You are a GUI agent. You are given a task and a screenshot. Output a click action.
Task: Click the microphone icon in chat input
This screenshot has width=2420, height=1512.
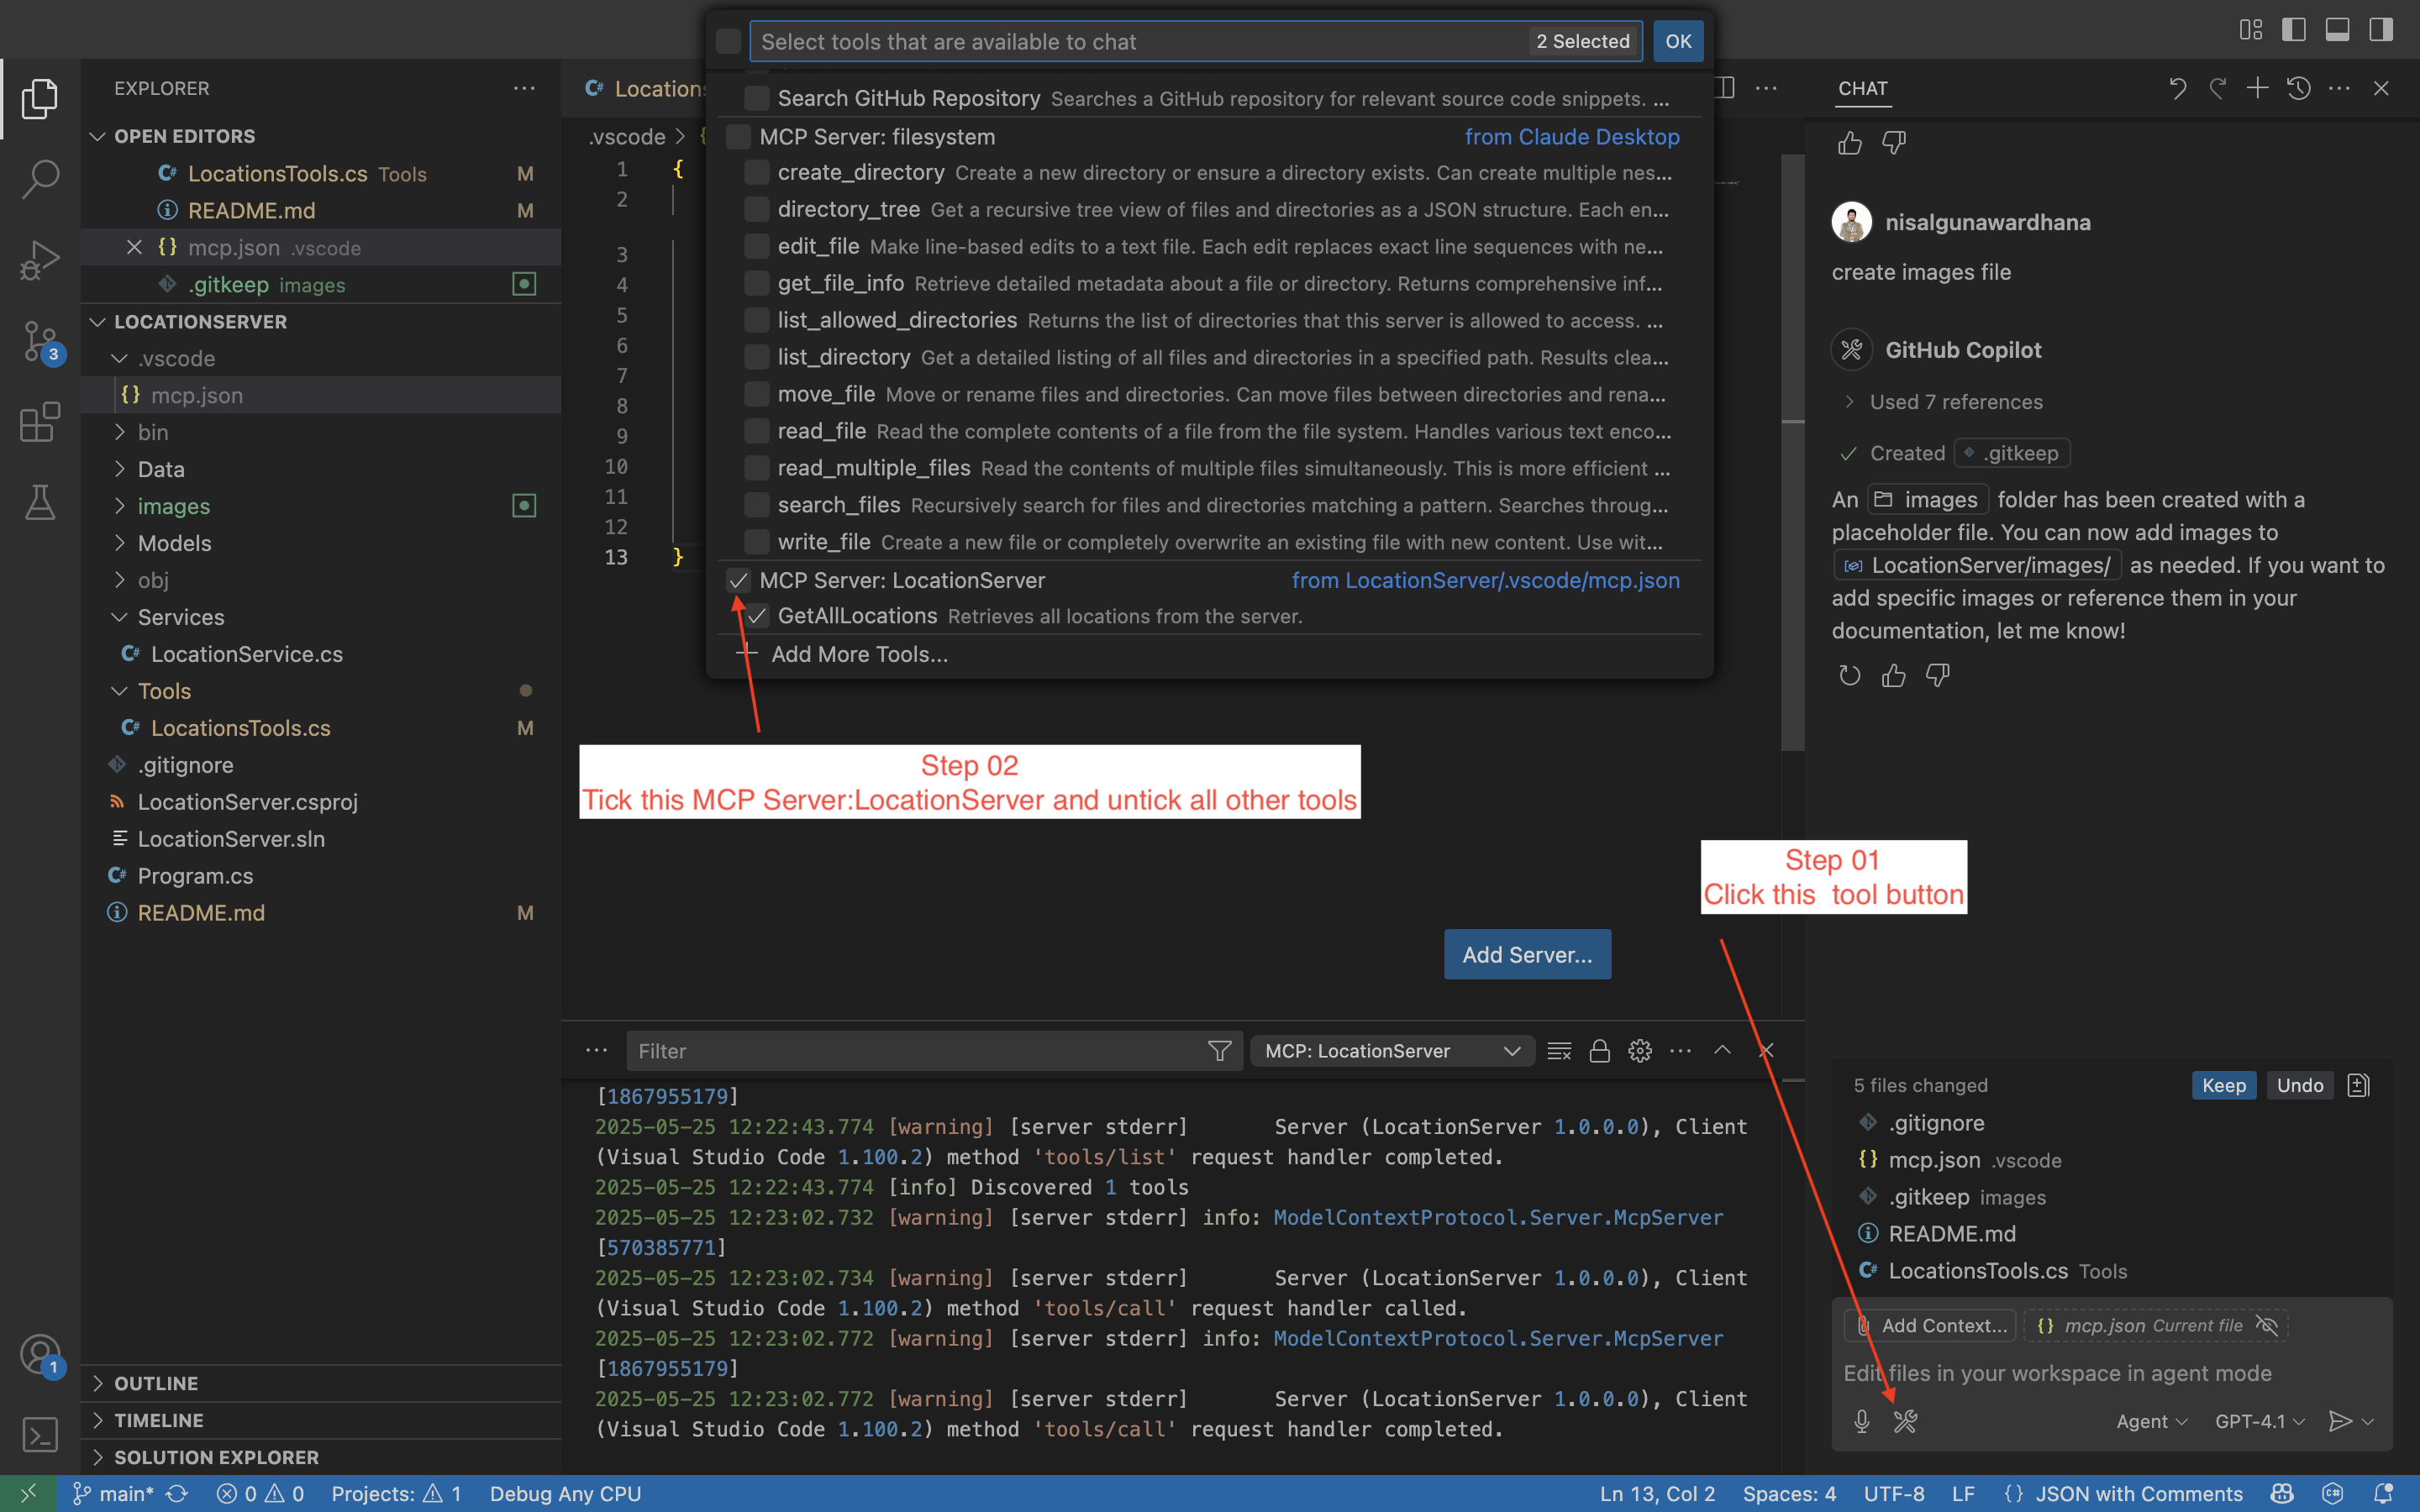pos(1861,1420)
